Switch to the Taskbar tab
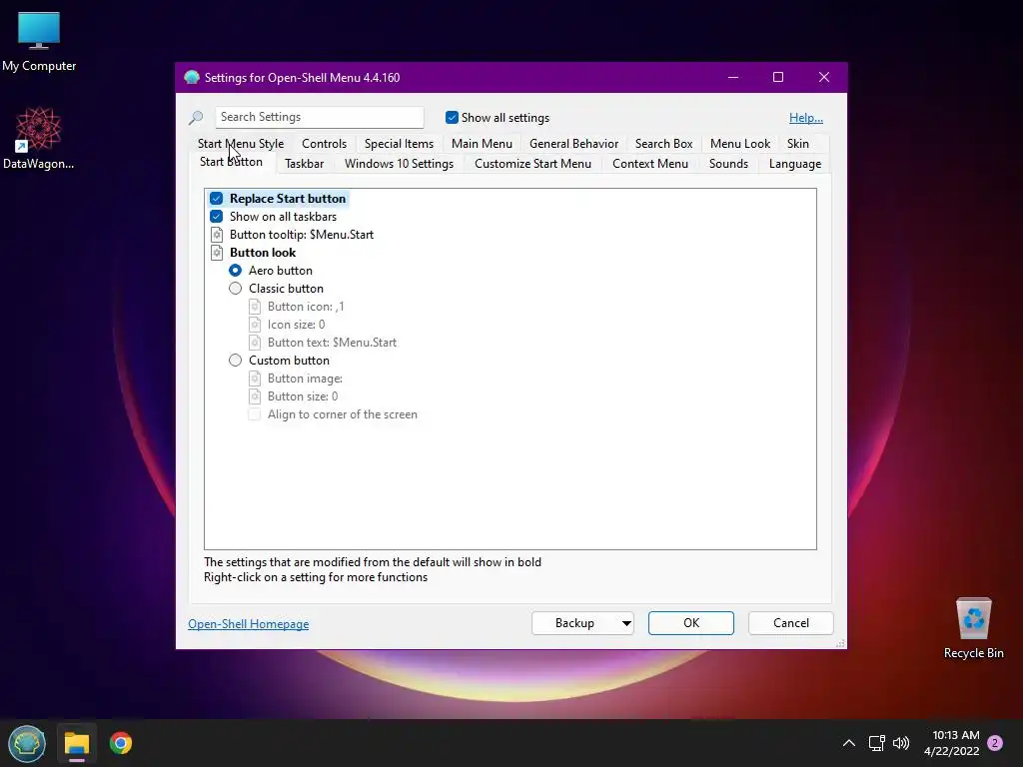This screenshot has height=767, width=1023. [x=304, y=164]
